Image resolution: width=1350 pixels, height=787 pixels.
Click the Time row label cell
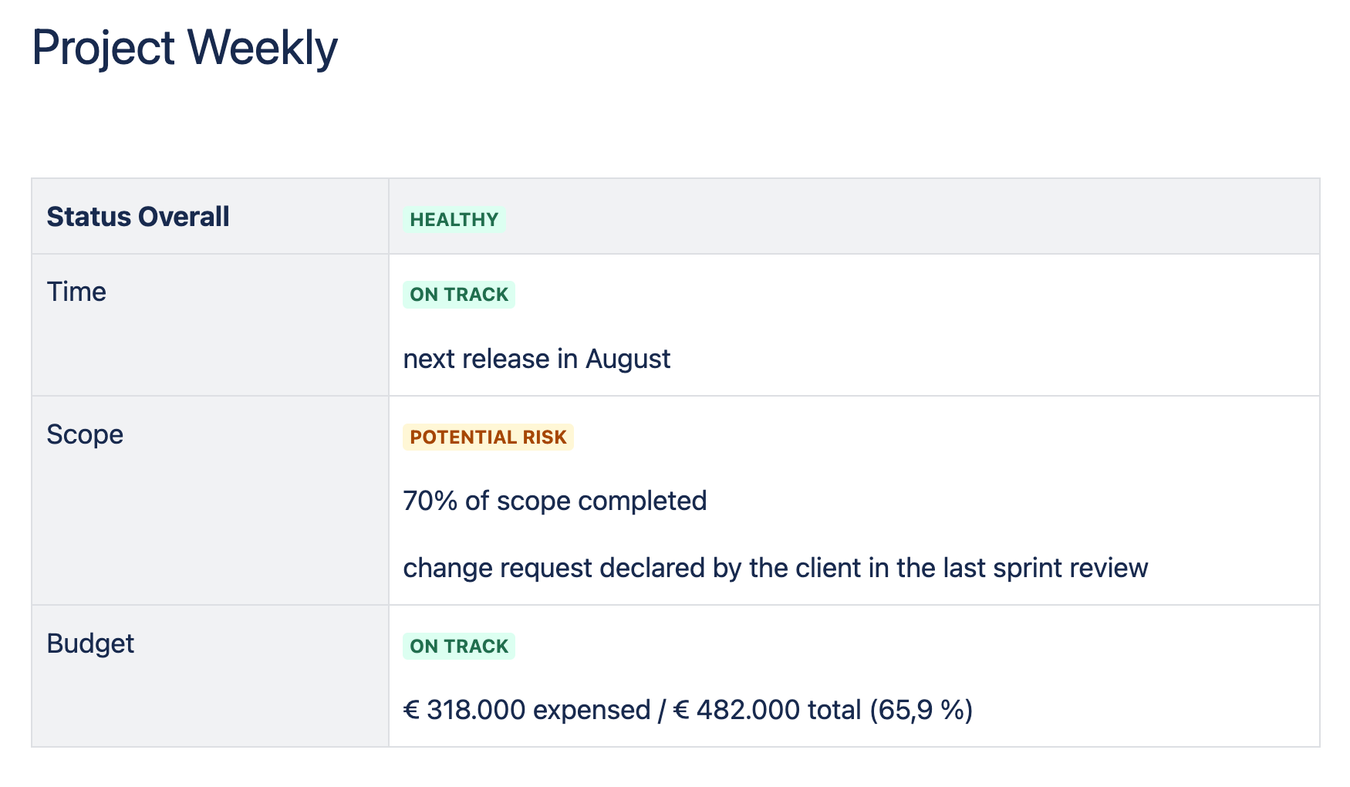(210, 325)
